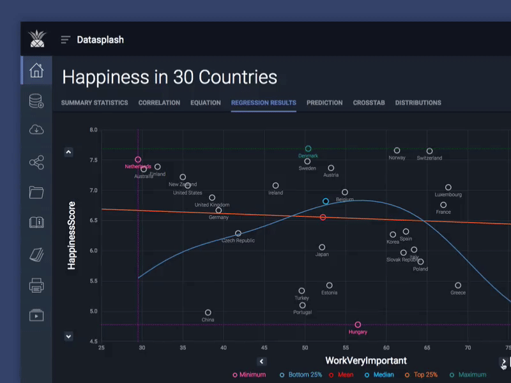Open the hamburger menu next to Datasplash

[x=65, y=40]
